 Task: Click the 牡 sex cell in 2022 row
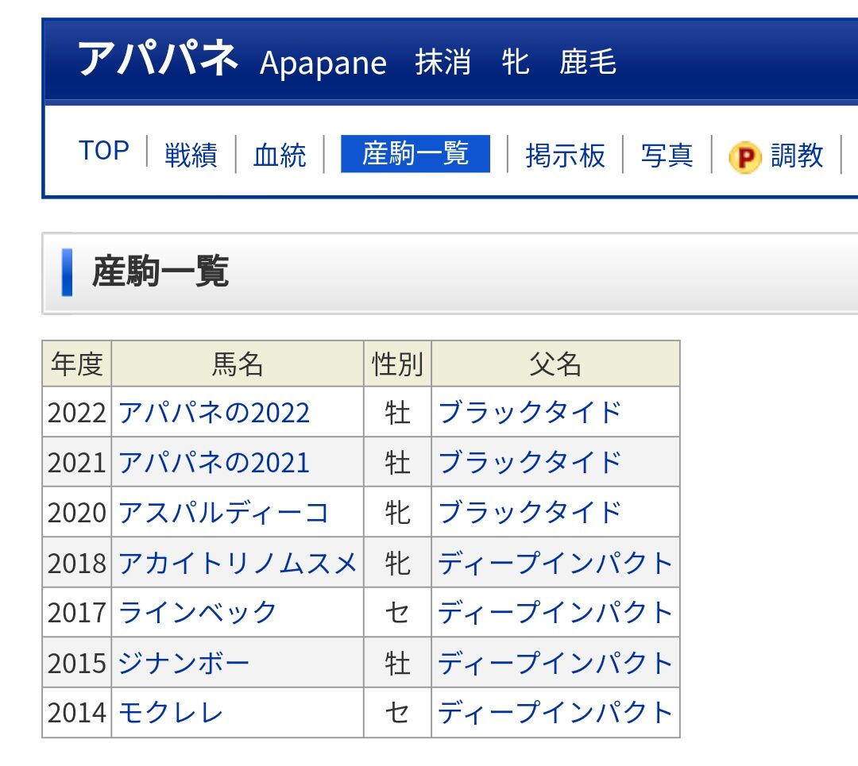[x=397, y=412]
